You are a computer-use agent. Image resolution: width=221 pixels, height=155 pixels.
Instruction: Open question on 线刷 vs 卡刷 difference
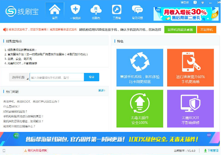pos(19,126)
